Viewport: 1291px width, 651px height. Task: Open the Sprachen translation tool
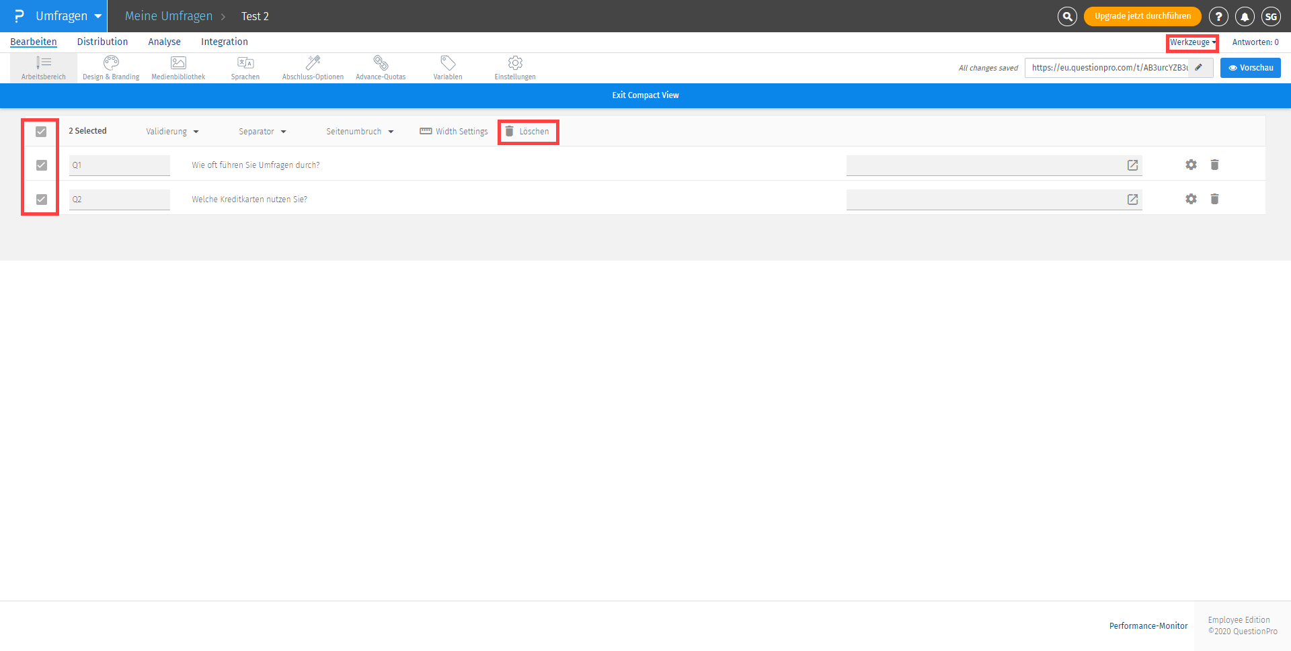[x=245, y=68]
